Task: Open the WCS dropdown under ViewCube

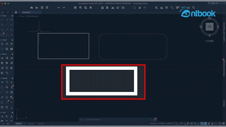Action: [210, 41]
